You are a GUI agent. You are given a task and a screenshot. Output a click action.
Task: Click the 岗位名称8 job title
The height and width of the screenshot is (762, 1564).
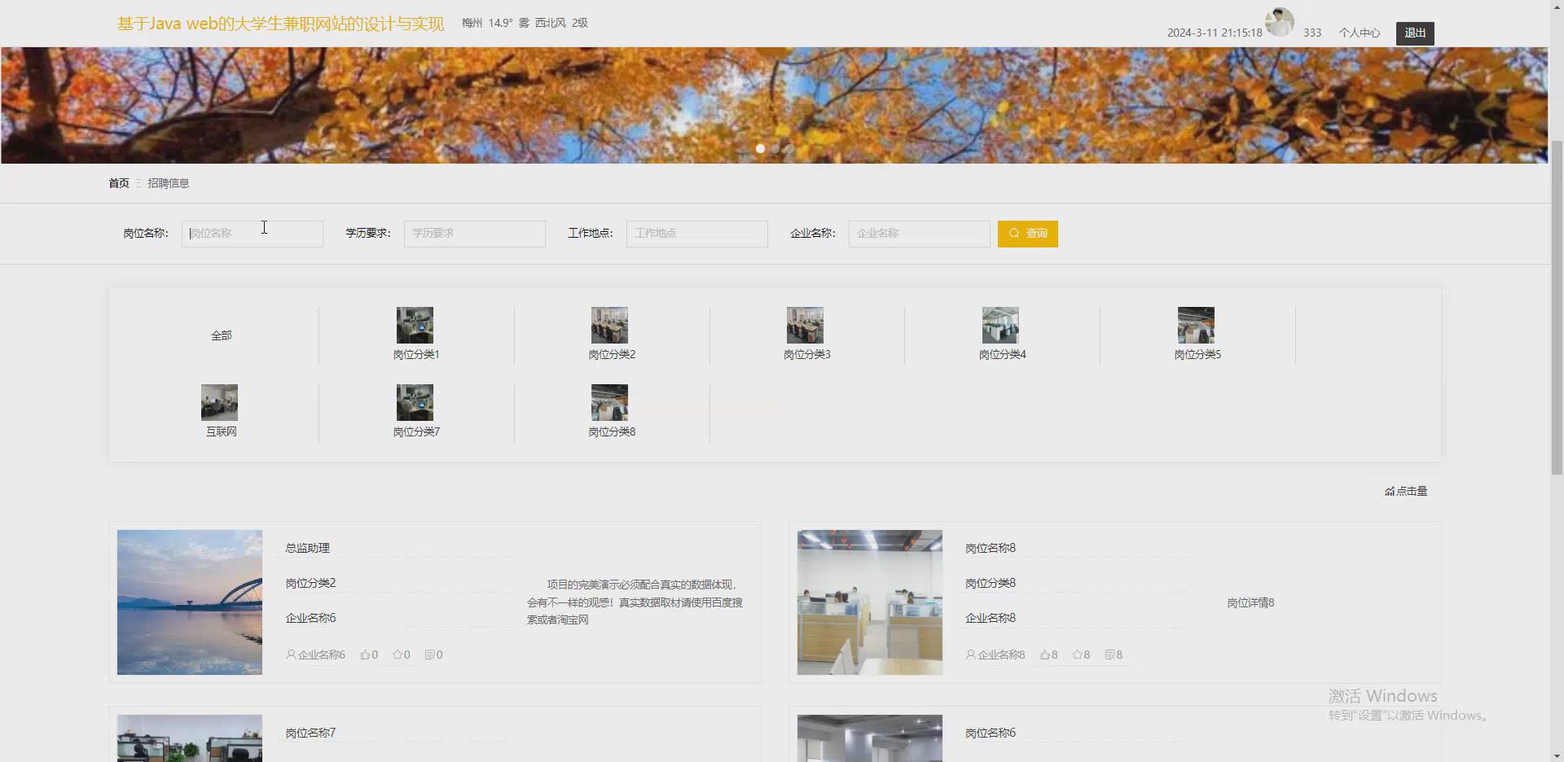pyautogui.click(x=991, y=548)
